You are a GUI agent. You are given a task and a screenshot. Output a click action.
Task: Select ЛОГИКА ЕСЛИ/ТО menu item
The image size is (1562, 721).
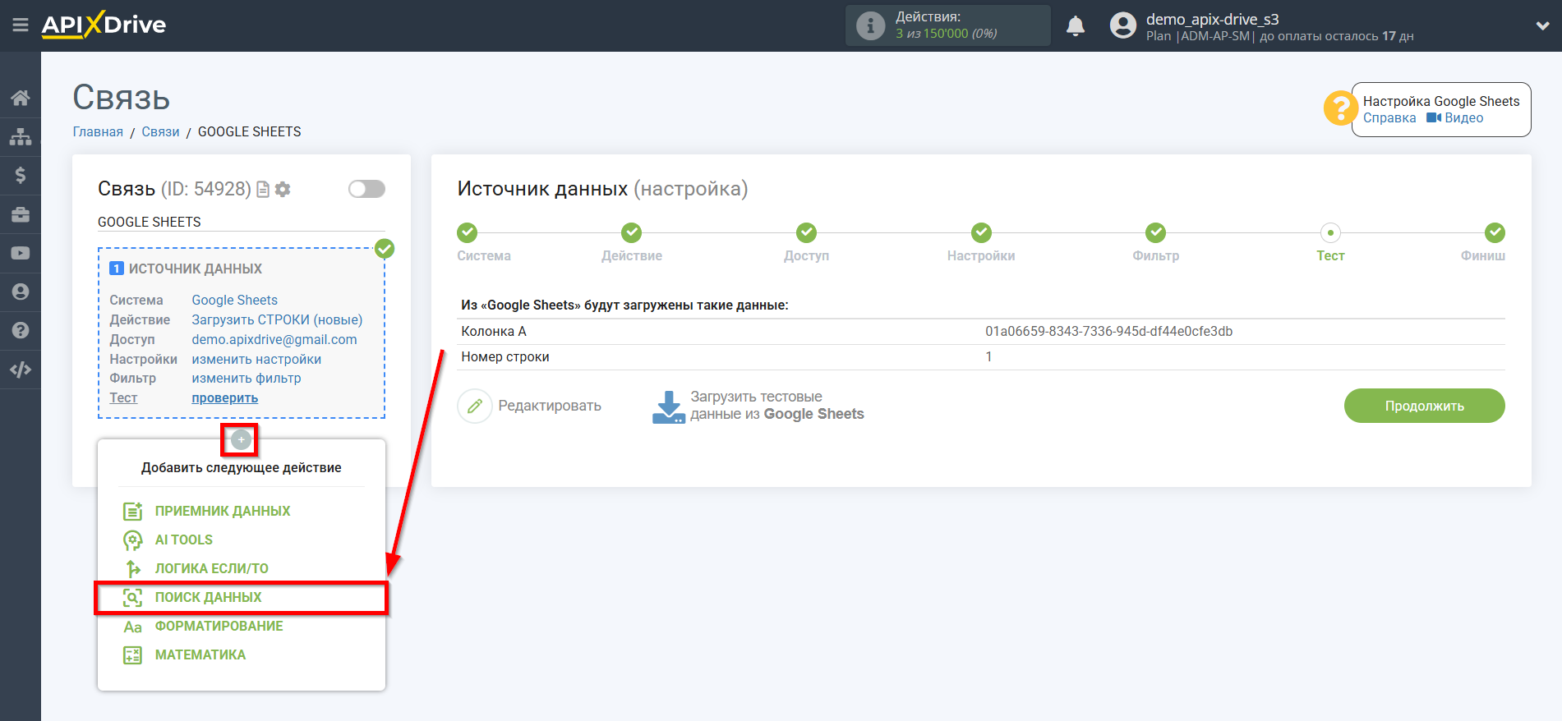click(212, 568)
